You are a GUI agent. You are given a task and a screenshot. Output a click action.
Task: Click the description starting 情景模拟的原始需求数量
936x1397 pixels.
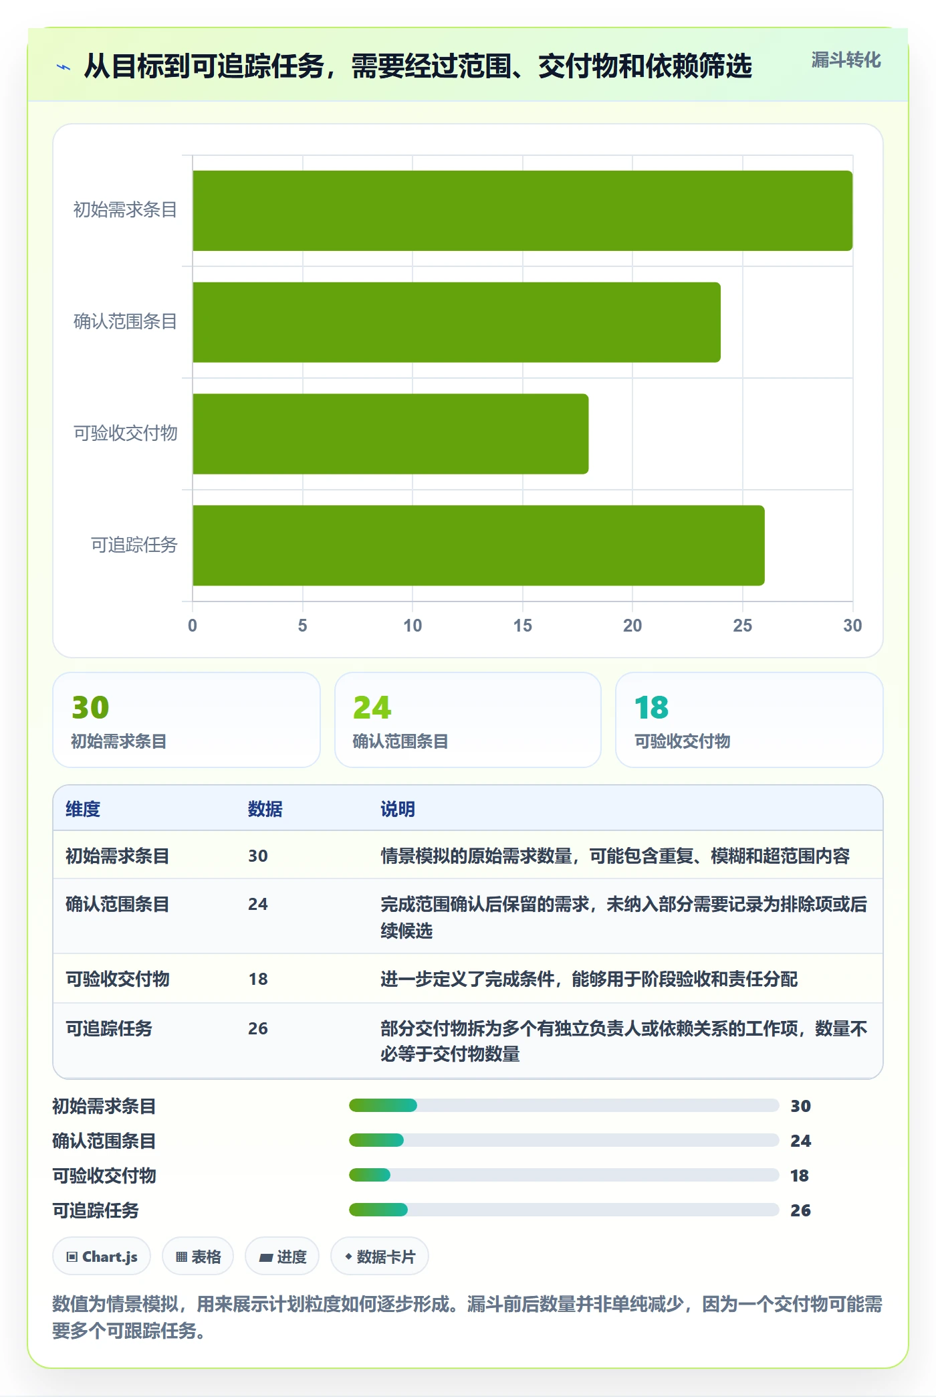[615, 856]
